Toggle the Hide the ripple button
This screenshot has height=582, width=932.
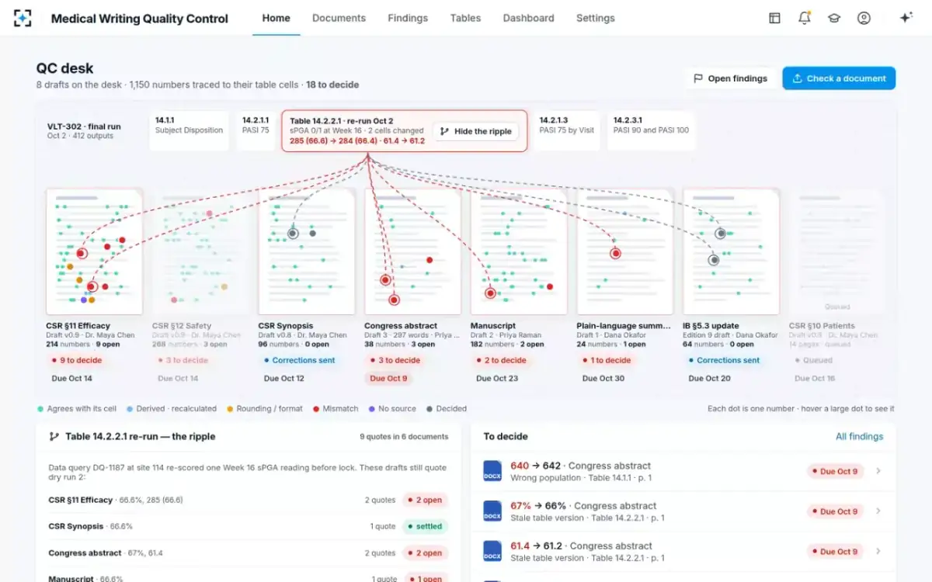click(x=475, y=131)
